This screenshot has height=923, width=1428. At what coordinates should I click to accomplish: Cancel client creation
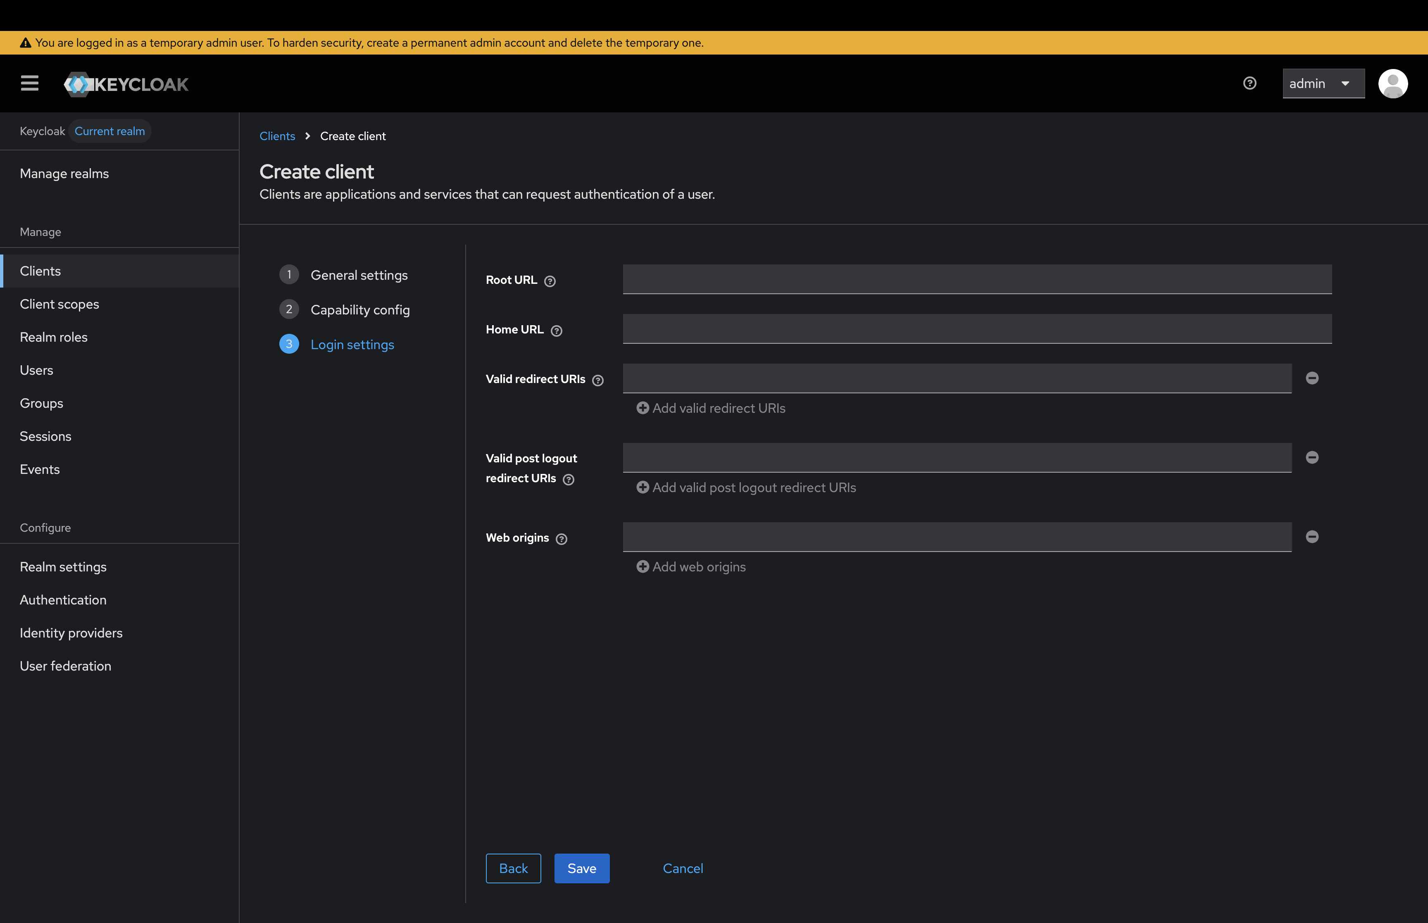(683, 868)
